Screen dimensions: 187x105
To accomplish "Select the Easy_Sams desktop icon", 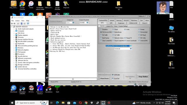I will (14, 5).
